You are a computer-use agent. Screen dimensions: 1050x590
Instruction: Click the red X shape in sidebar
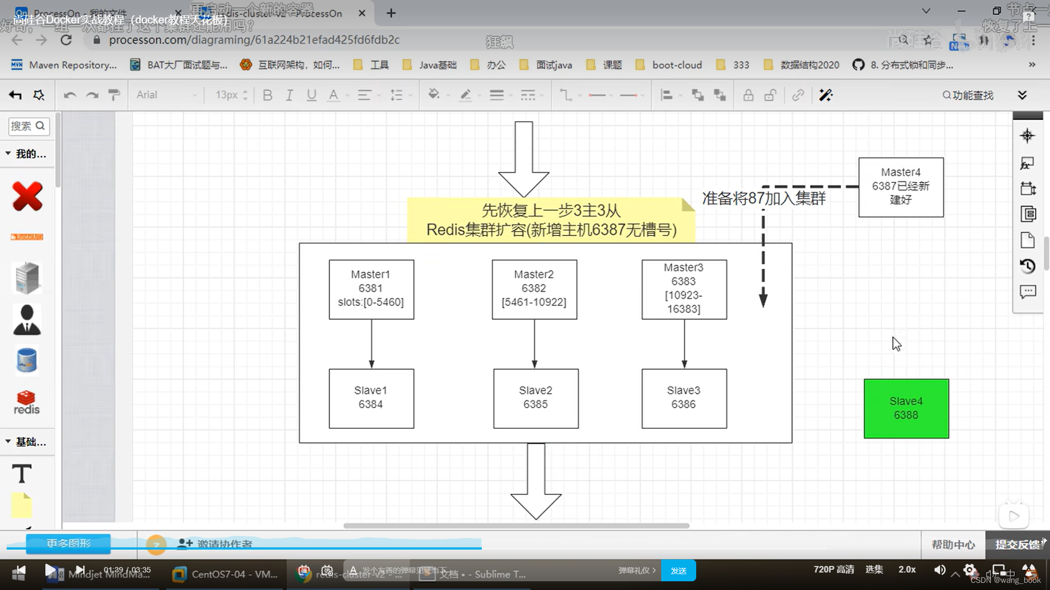27,197
